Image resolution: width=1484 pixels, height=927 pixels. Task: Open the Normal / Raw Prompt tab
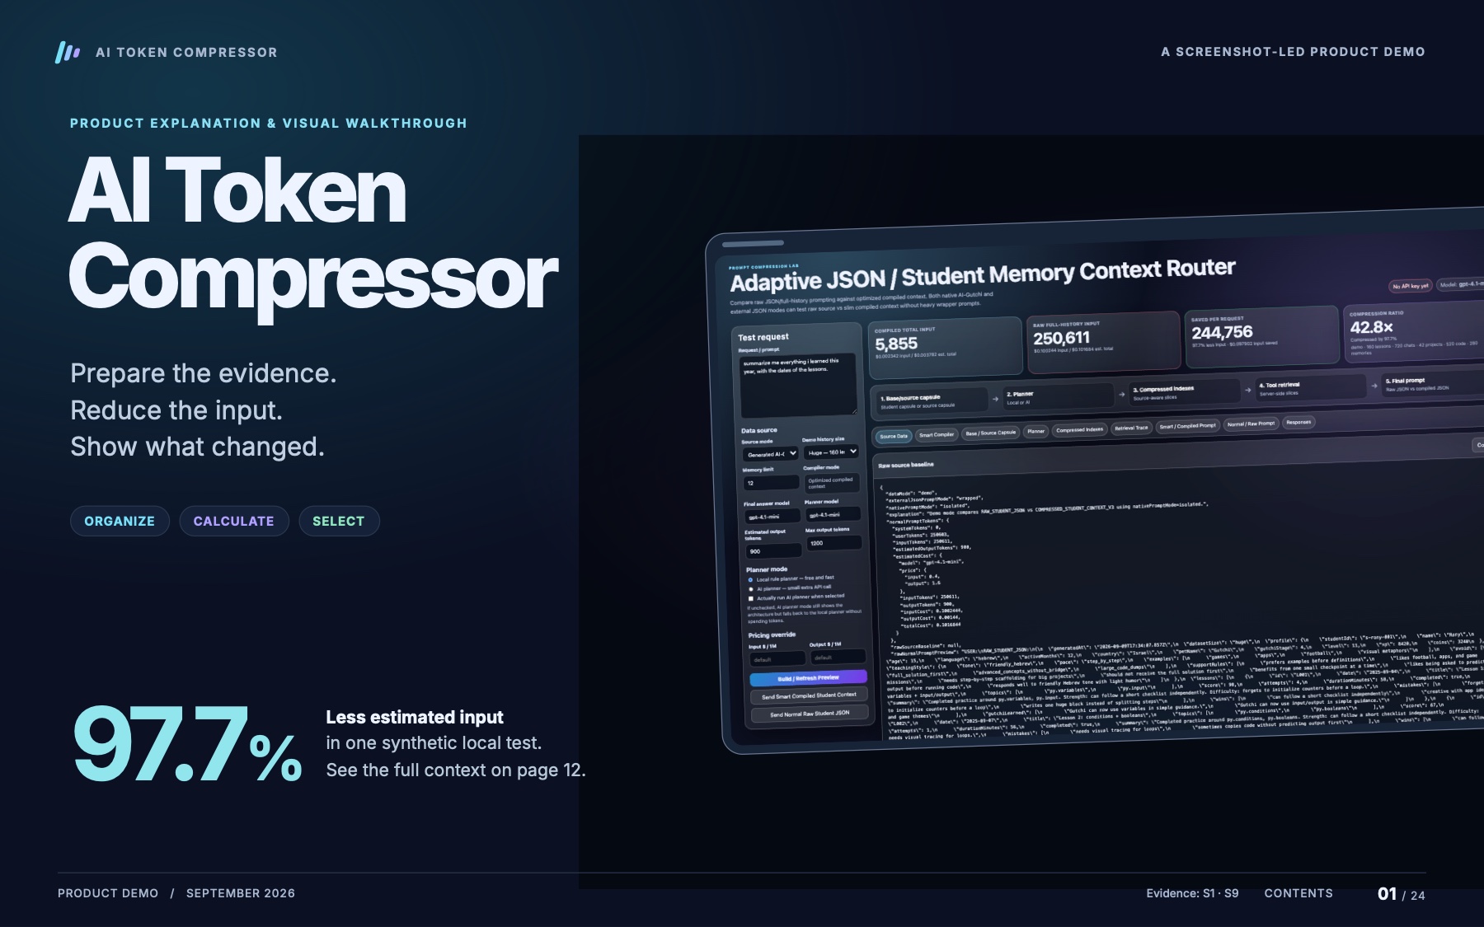1251,424
